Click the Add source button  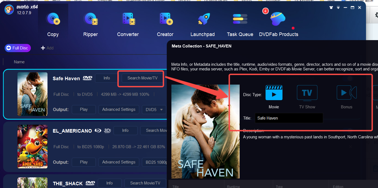pyautogui.click(x=47, y=48)
